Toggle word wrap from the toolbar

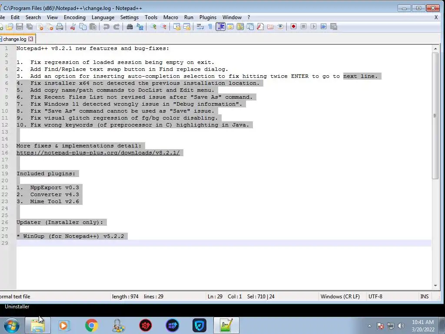pos(200,27)
